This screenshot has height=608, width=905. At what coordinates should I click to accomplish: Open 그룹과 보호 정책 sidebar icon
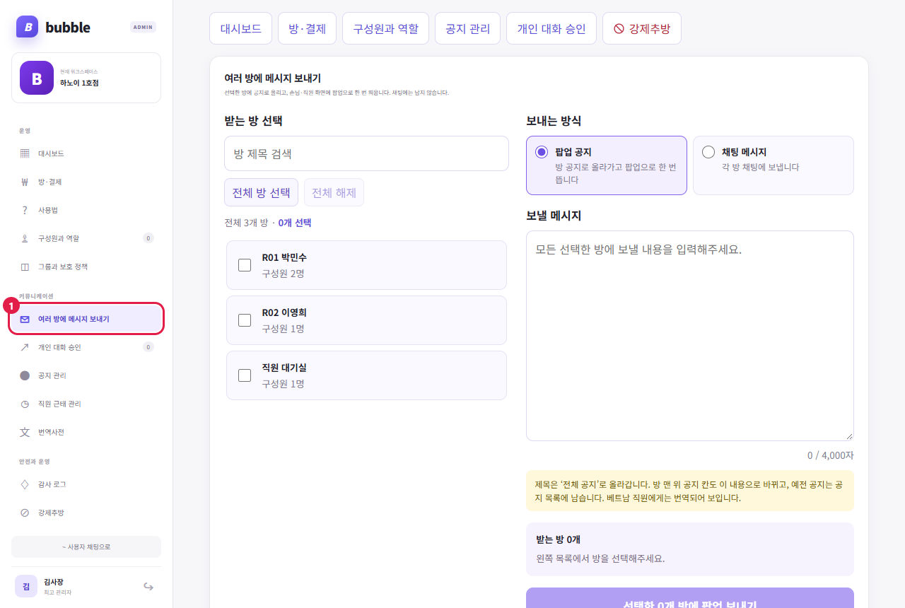click(25, 267)
